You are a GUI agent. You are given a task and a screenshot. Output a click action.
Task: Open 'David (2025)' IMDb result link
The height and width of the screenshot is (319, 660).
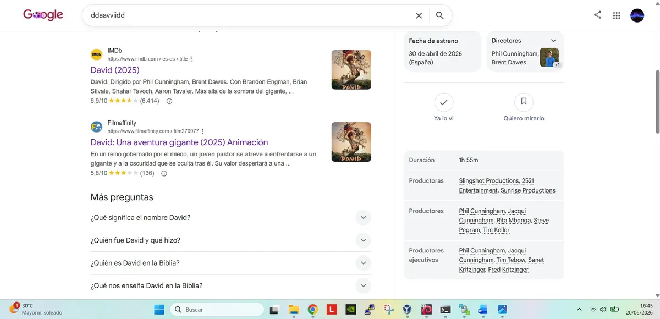115,70
